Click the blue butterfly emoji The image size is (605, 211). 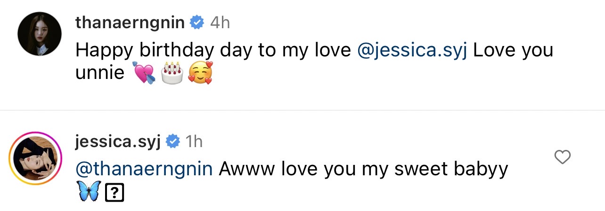(x=89, y=193)
